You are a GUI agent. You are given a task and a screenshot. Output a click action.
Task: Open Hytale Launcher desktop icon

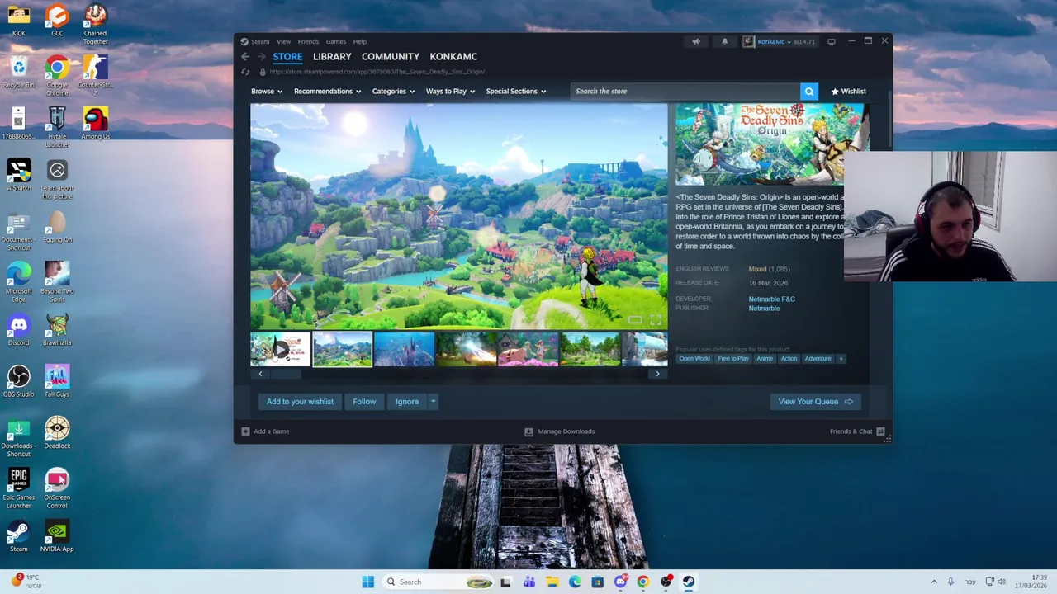(57, 127)
